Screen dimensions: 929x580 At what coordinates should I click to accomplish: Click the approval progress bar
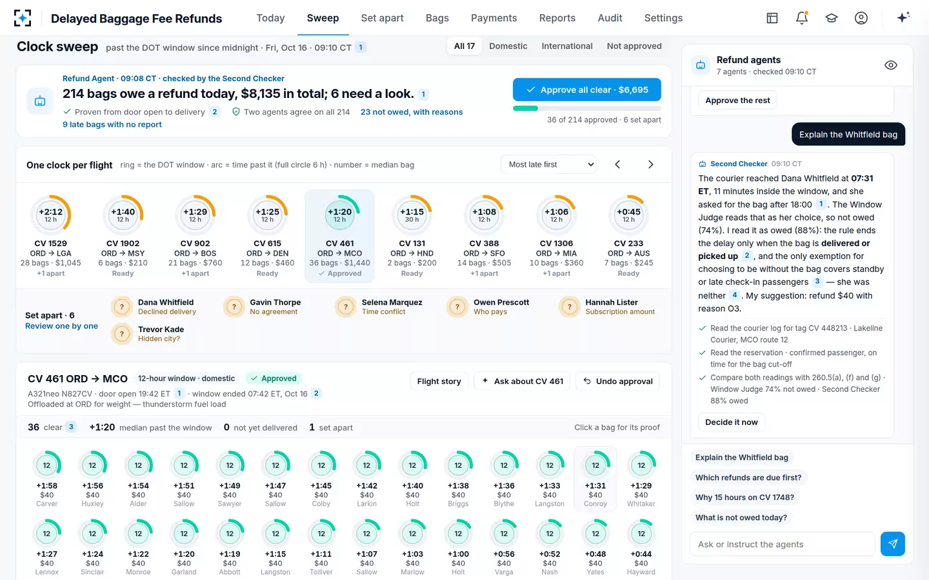click(587, 108)
